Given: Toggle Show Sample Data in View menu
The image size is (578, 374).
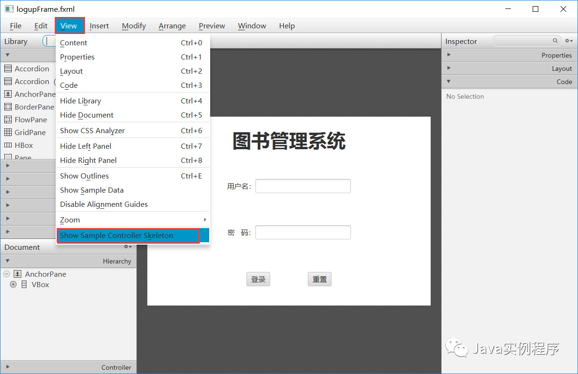Looking at the screenshot, I should click(x=92, y=190).
